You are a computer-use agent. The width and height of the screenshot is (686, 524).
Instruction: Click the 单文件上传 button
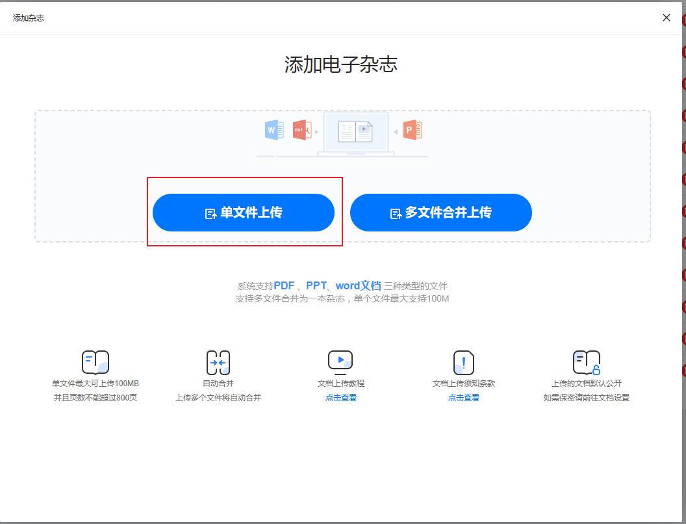pyautogui.click(x=244, y=213)
